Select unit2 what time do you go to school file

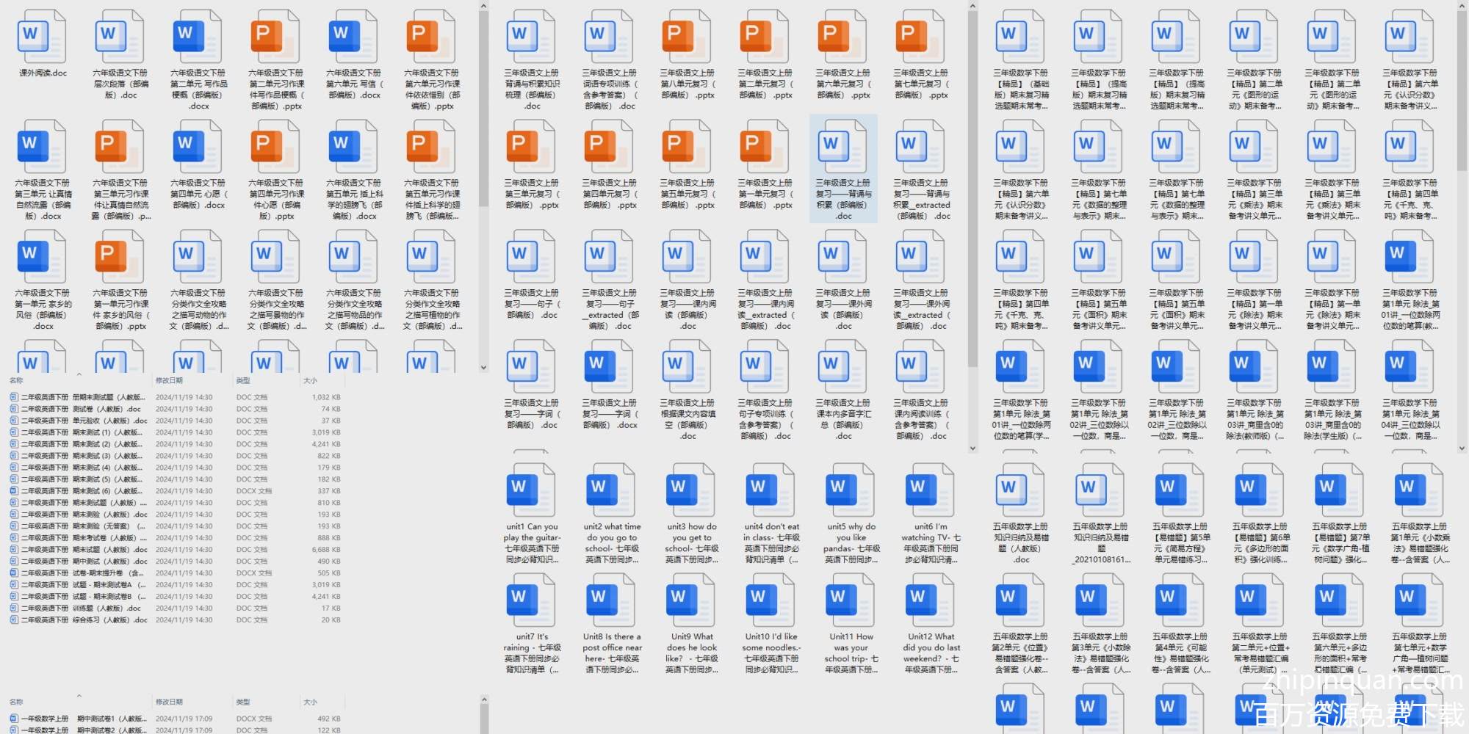612,490
